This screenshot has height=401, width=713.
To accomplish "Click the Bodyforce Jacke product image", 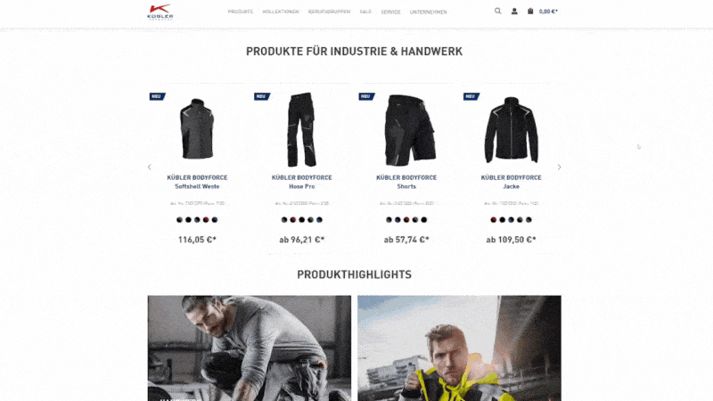I will tap(511, 130).
